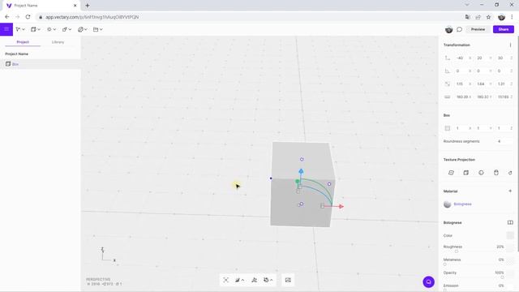Click the dimensions ruler icon
The image size is (519, 292).
coord(448,97)
